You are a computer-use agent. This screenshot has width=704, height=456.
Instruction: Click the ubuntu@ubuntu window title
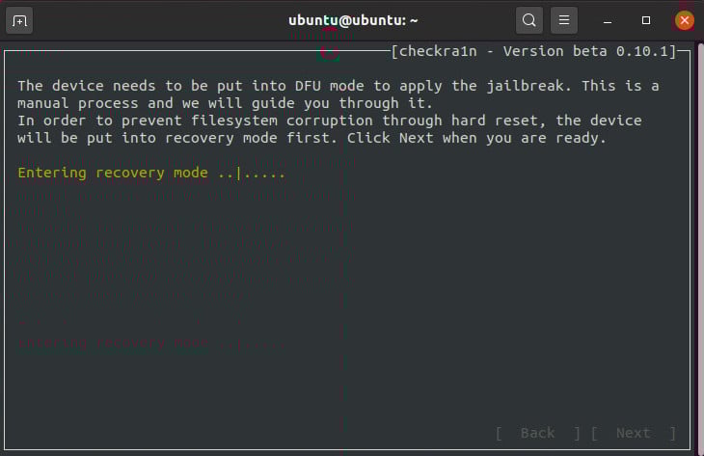coord(352,20)
